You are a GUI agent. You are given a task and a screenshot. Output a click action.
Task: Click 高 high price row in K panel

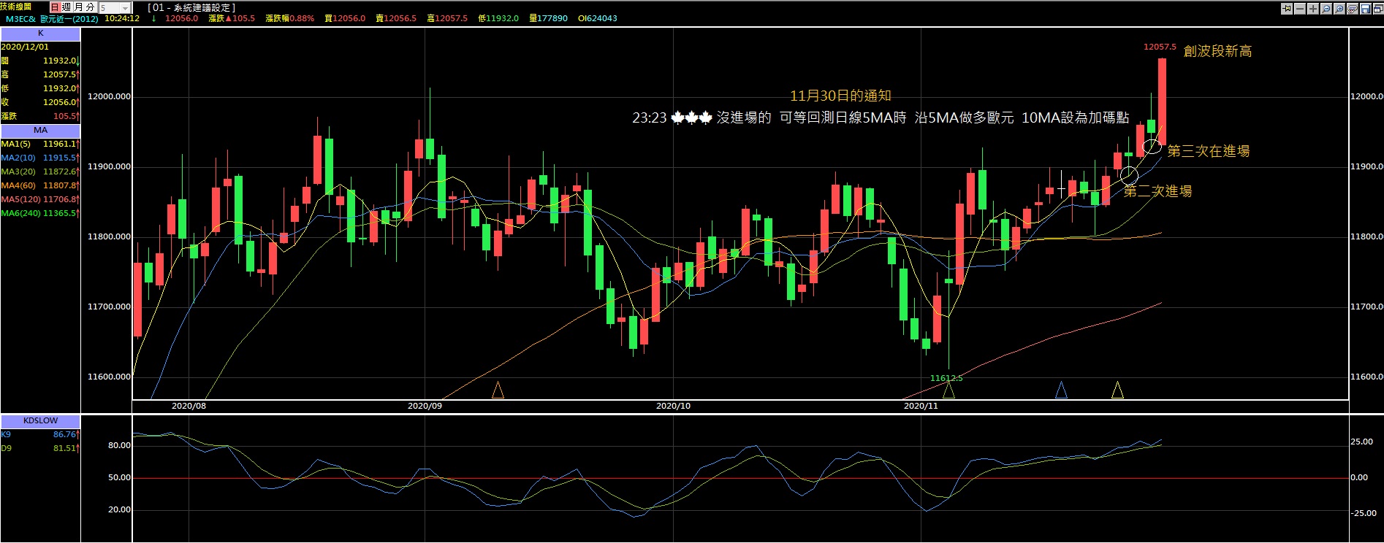coord(40,74)
